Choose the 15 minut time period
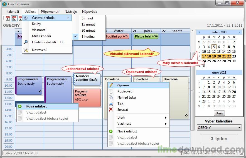246x158 pixels. pyautogui.click(x=89, y=24)
